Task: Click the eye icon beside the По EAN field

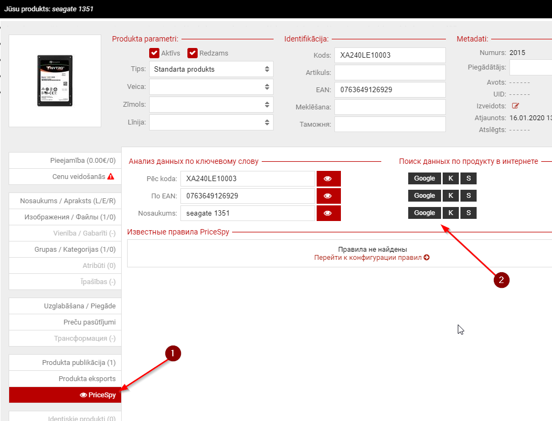Action: [329, 196]
